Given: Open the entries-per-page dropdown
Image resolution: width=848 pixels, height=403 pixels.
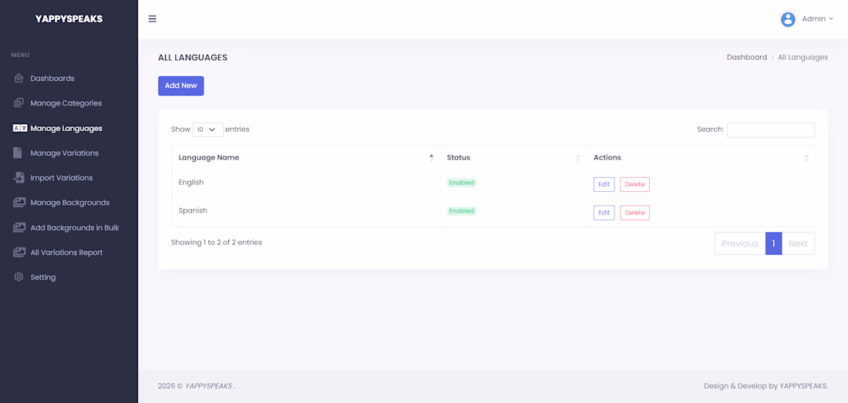Looking at the screenshot, I should coord(207,129).
